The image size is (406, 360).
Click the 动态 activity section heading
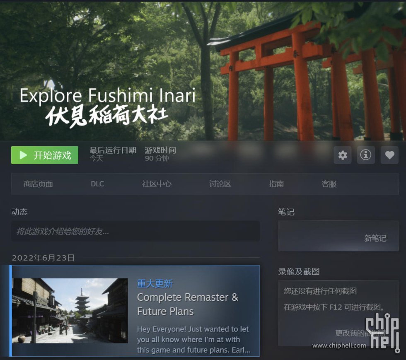19,212
